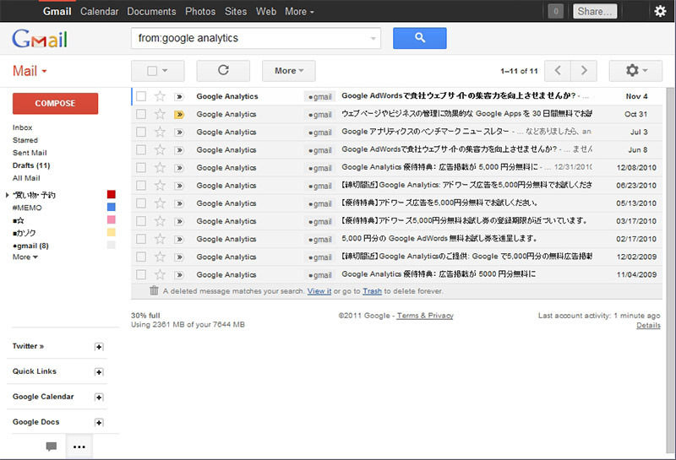Expand Google Docs gadget with plus icon
The height and width of the screenshot is (460, 676).
99,423
